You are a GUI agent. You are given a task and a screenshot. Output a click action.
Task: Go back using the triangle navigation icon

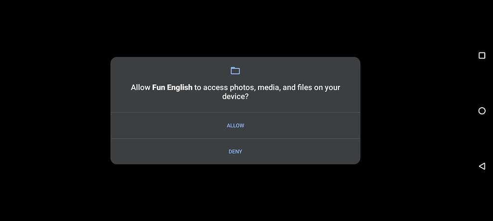pyautogui.click(x=481, y=166)
